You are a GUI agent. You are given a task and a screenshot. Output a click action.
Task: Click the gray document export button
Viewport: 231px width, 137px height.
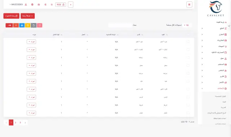(x=34, y=25)
